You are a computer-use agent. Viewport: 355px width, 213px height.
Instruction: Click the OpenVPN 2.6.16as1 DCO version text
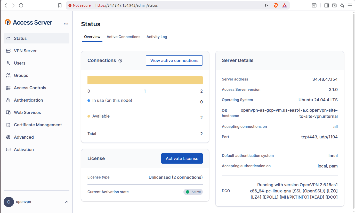coord(294,191)
